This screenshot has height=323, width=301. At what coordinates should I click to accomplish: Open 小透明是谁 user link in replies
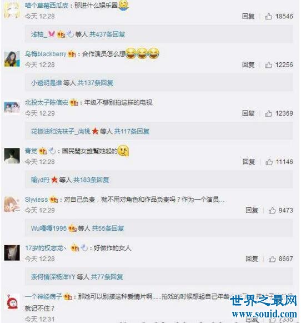click(47, 83)
